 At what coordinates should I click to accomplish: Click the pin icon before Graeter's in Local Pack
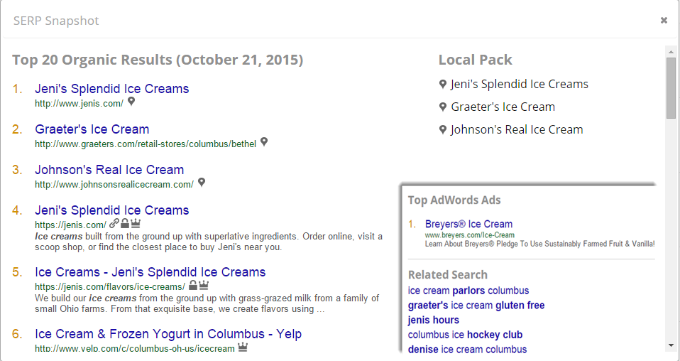pos(443,107)
